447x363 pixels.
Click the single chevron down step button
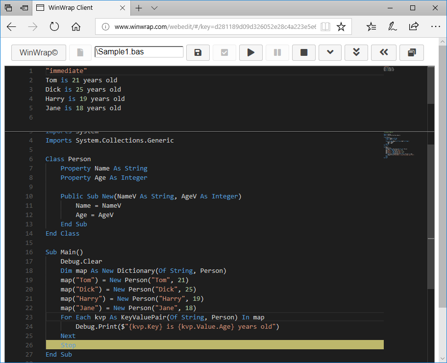330,52
